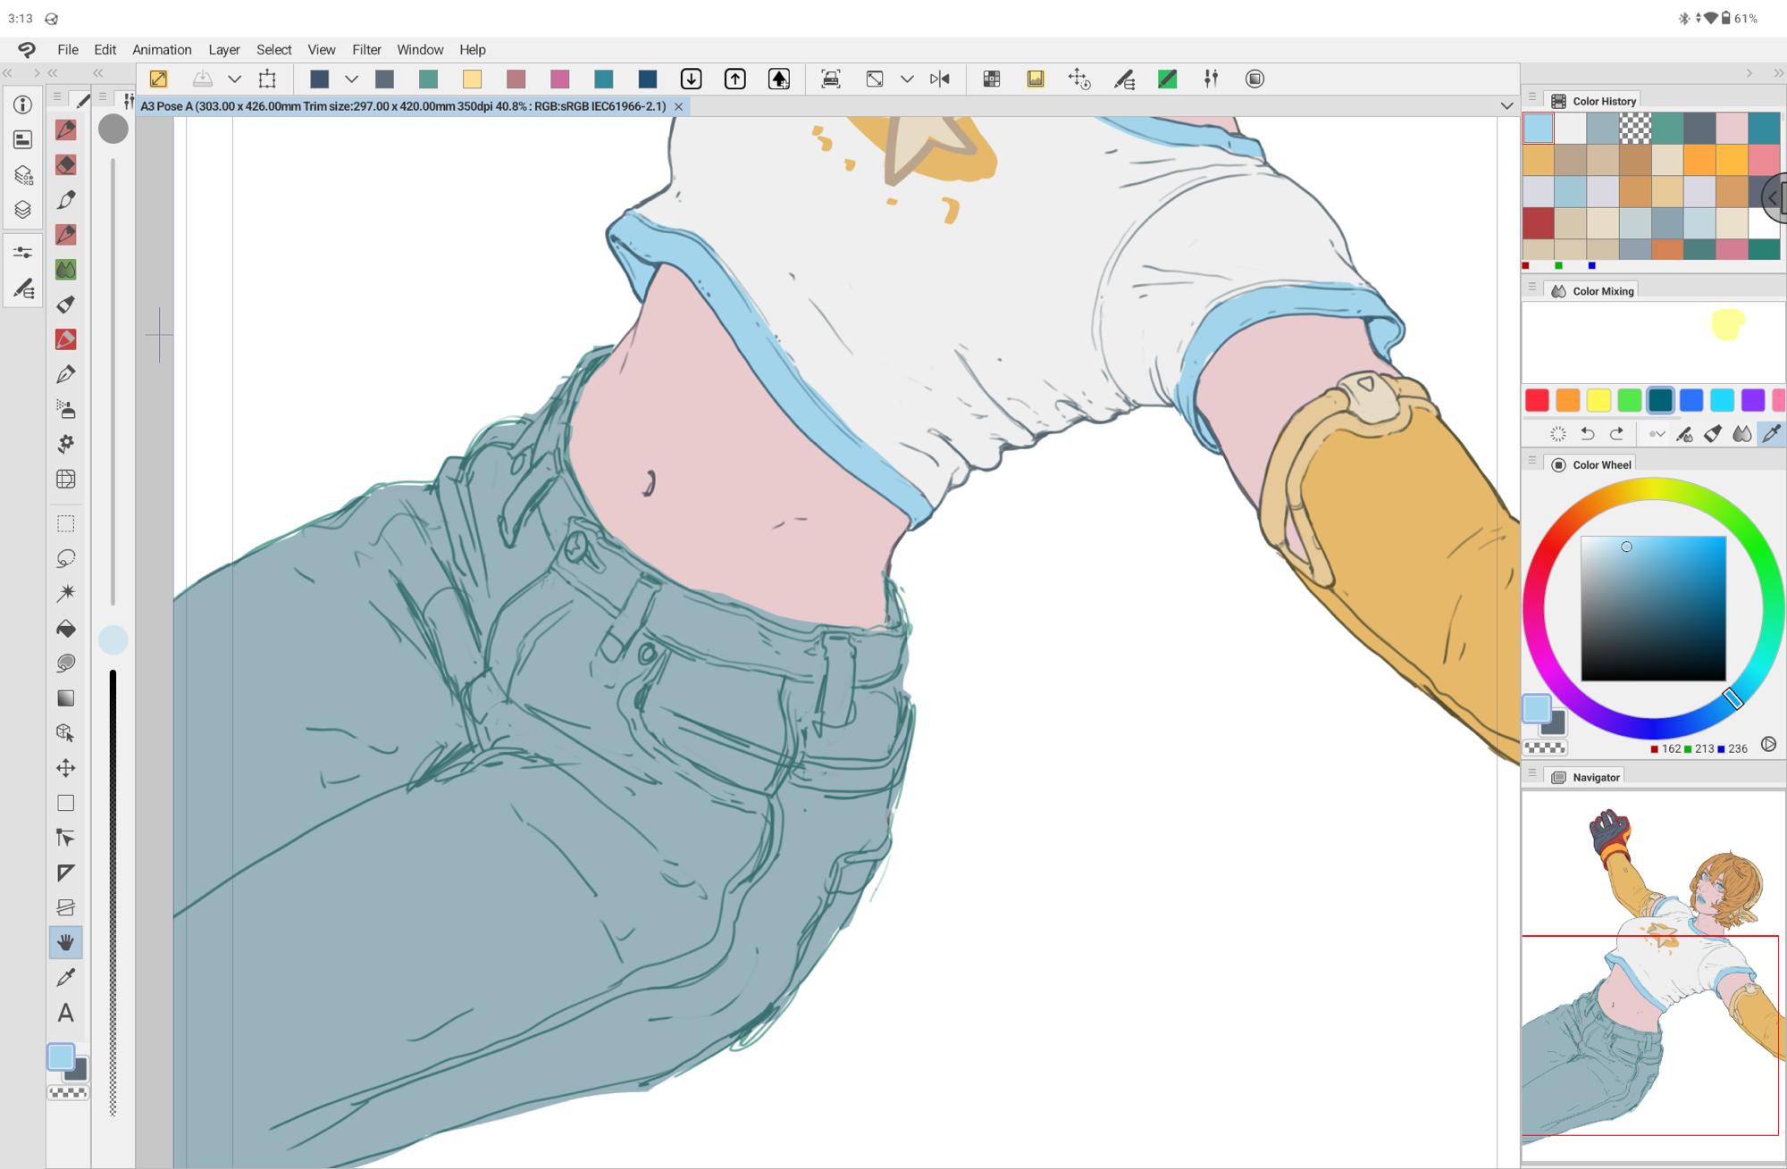Open the canvas tab list chevron
Viewport: 1787px width, 1169px height.
point(1506,106)
